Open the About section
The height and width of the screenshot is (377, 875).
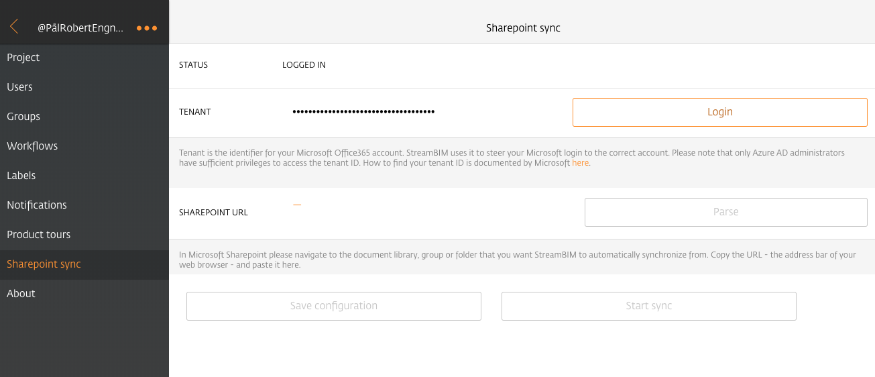[x=84, y=294]
